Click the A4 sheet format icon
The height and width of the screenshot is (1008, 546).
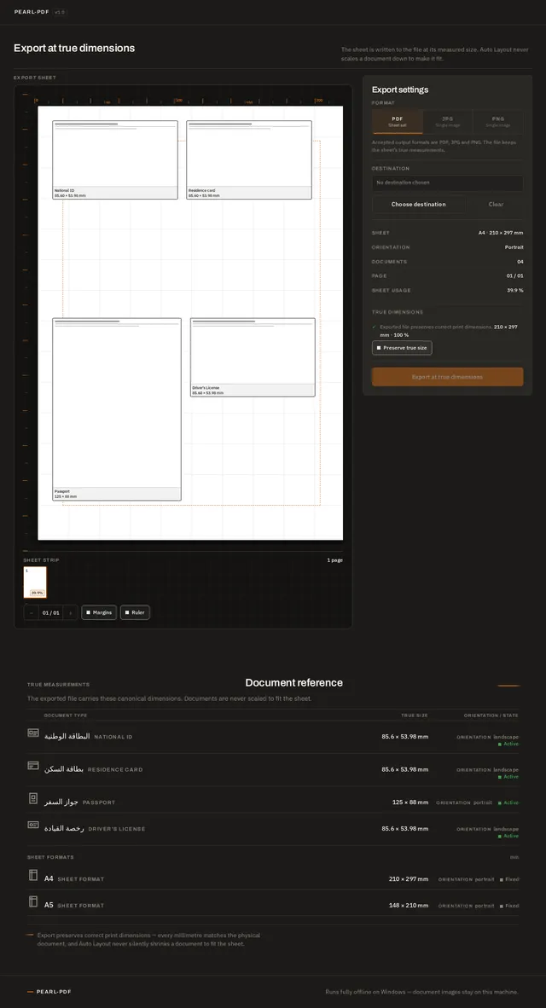click(x=32, y=875)
